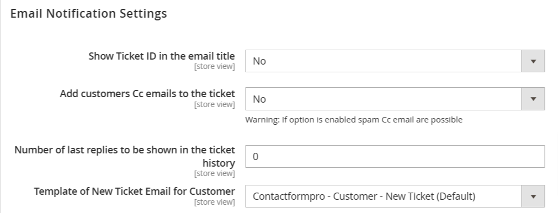
Task: Click the [store view] text under Add customers Cc
Action: click(215, 104)
